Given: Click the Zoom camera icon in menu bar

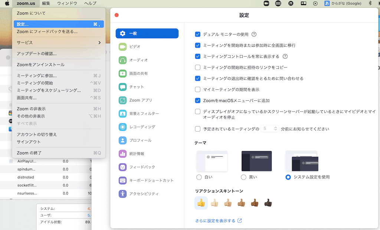Looking at the screenshot, I should click(266, 3).
